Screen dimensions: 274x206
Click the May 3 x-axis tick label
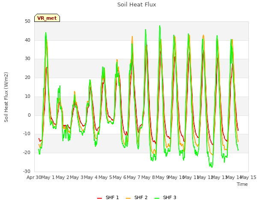click(77, 177)
